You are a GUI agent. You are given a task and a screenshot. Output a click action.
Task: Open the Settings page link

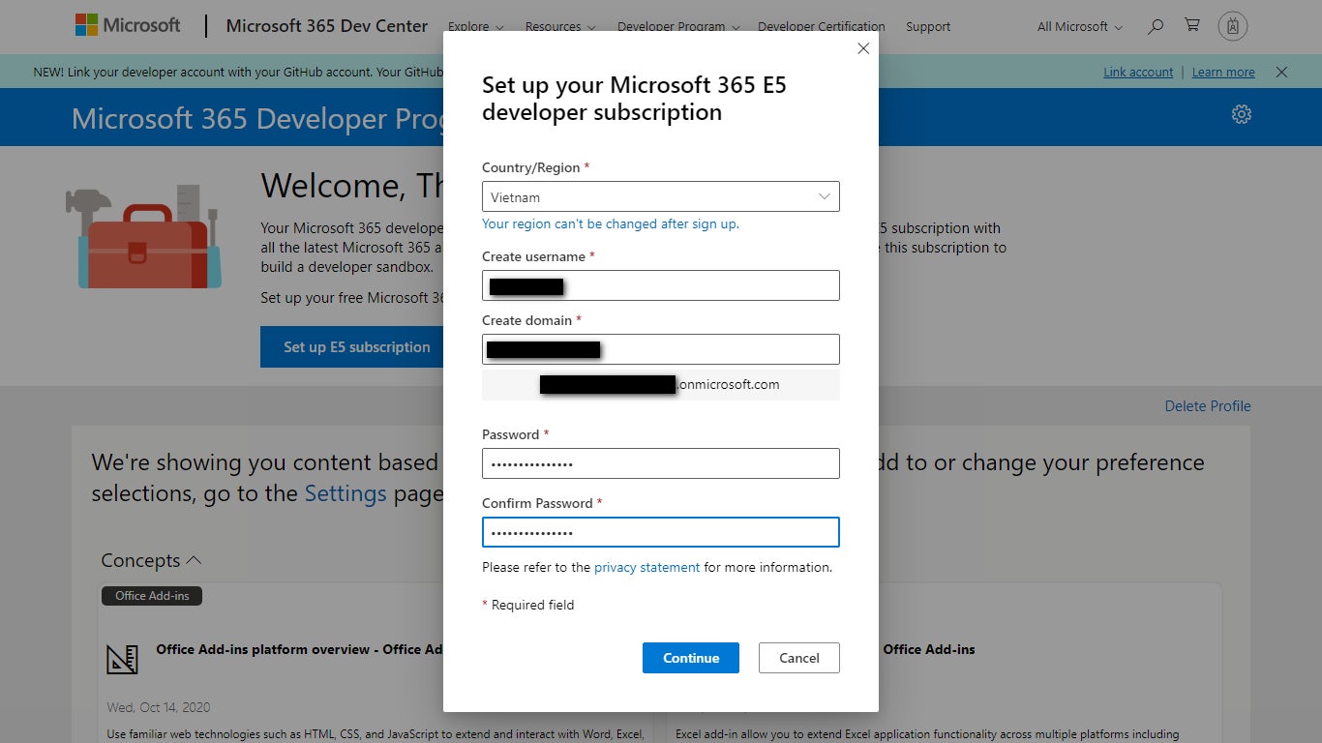pyautogui.click(x=346, y=493)
